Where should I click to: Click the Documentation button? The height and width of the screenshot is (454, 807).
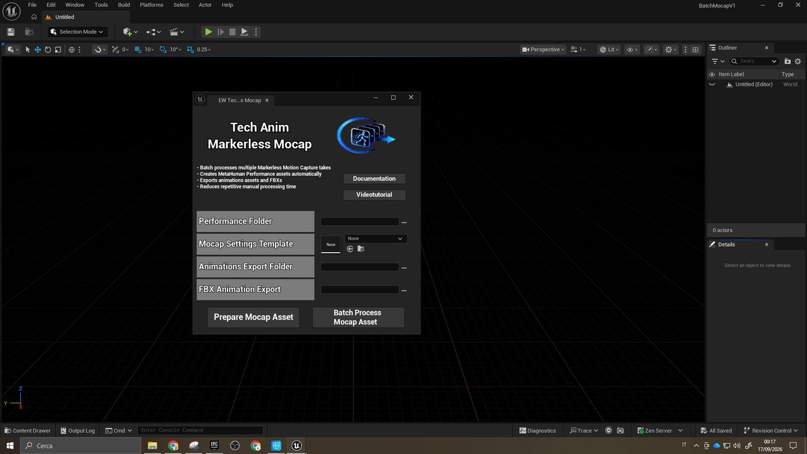[x=374, y=178]
